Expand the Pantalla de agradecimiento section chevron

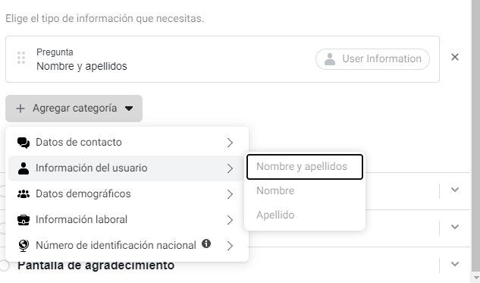[455, 264]
